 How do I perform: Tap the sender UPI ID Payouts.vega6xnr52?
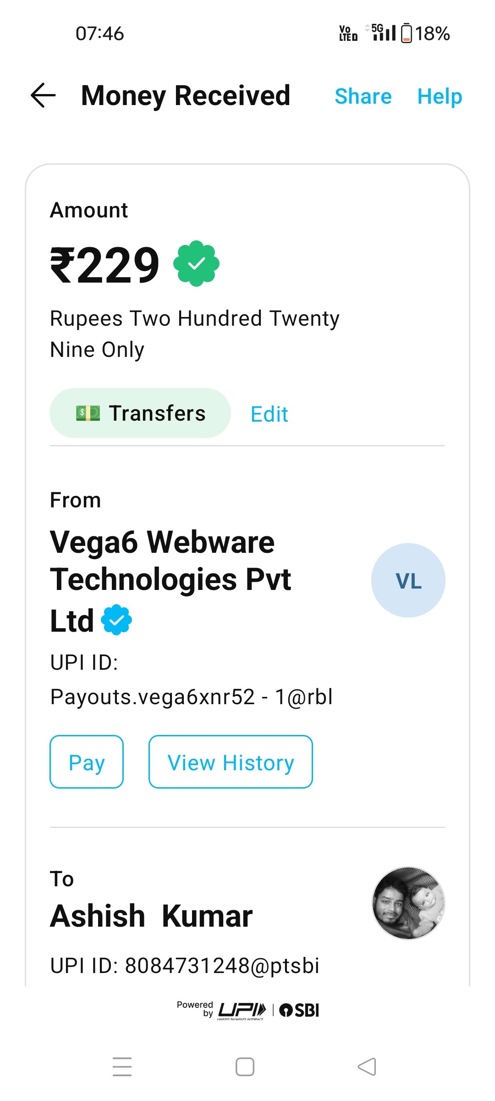(x=192, y=697)
